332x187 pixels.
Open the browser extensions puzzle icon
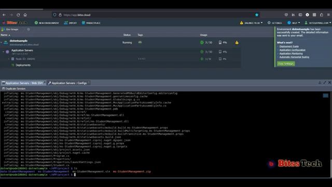[322, 15]
